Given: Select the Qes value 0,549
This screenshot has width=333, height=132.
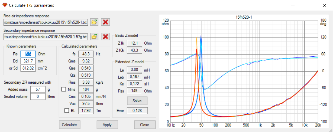Looking at the screenshot, I should coord(86,68).
